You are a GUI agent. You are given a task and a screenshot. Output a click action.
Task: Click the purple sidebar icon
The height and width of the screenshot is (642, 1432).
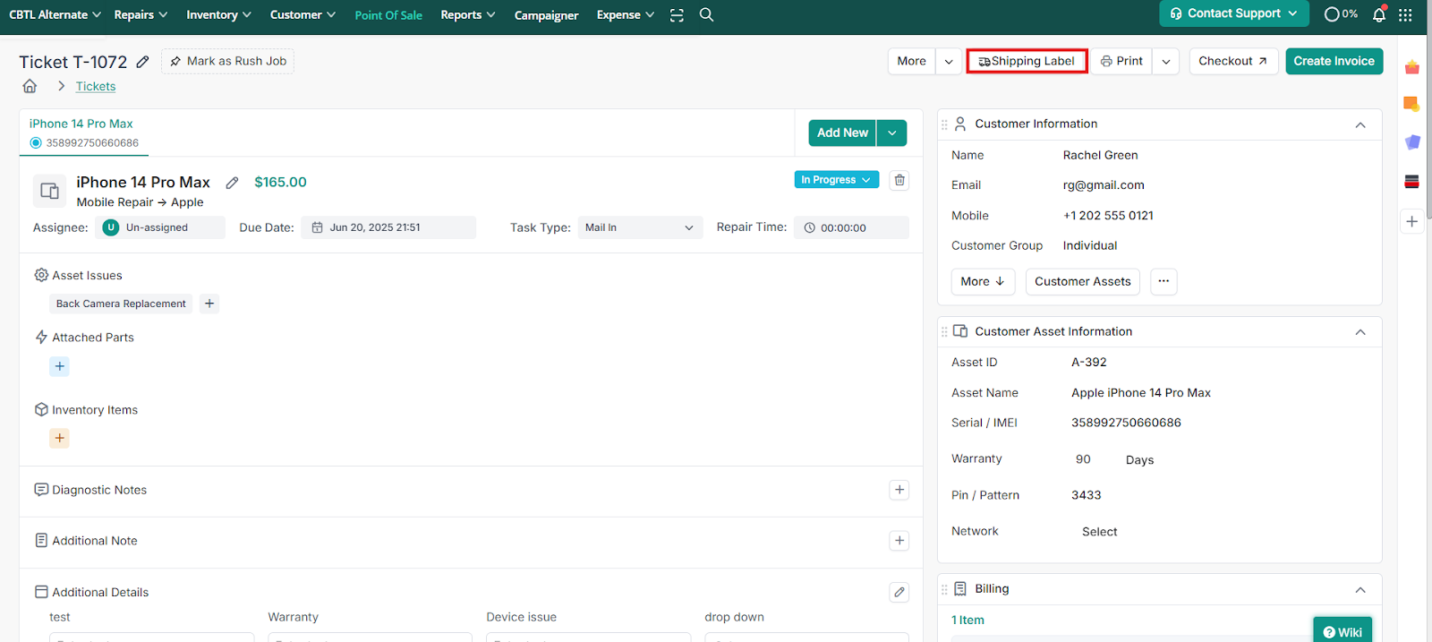pyautogui.click(x=1412, y=142)
